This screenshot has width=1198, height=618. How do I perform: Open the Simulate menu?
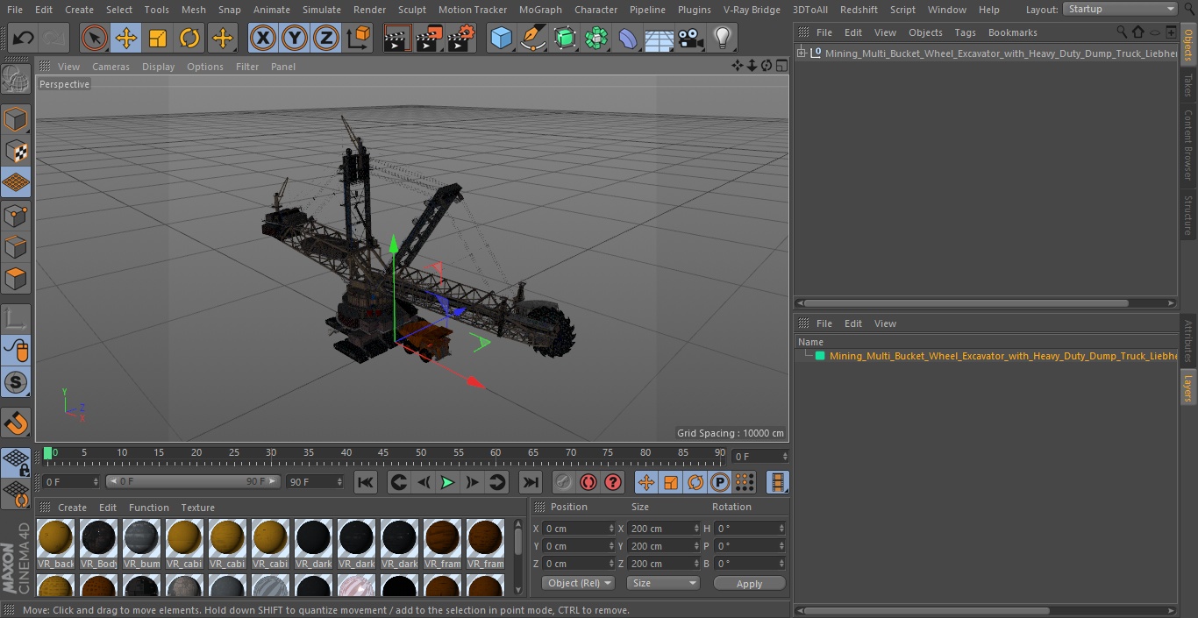[x=321, y=10]
